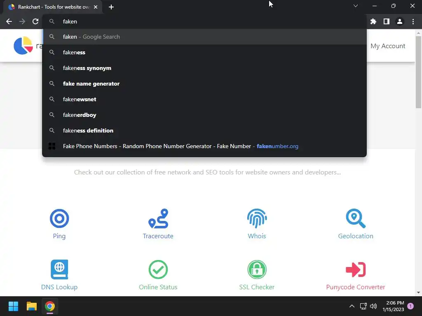The width and height of the screenshot is (422, 316).
Task: Open the SSL Checker padlock icon
Action: click(257, 269)
